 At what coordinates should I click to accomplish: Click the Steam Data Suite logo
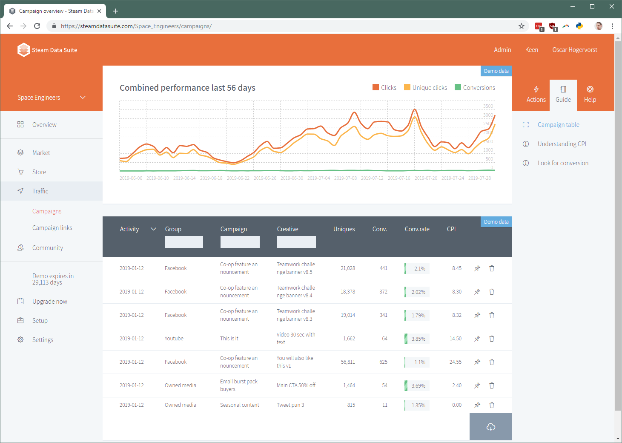pyautogui.click(x=24, y=49)
